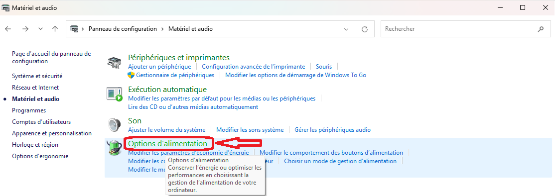Click the Périphériques et imprimantes printer icon
Image resolution: width=555 pixels, height=196 pixels.
pyautogui.click(x=115, y=63)
